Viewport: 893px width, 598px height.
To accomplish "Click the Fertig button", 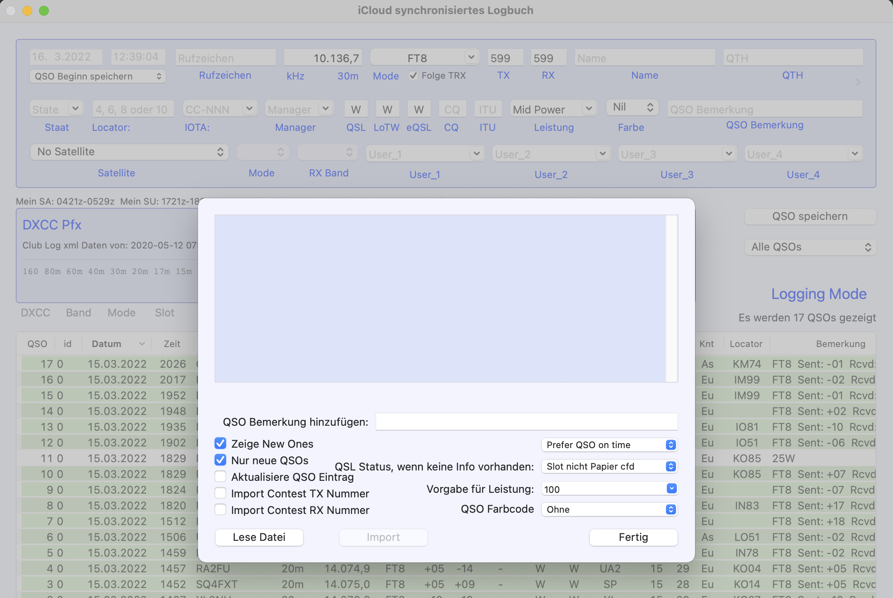I will (x=634, y=538).
